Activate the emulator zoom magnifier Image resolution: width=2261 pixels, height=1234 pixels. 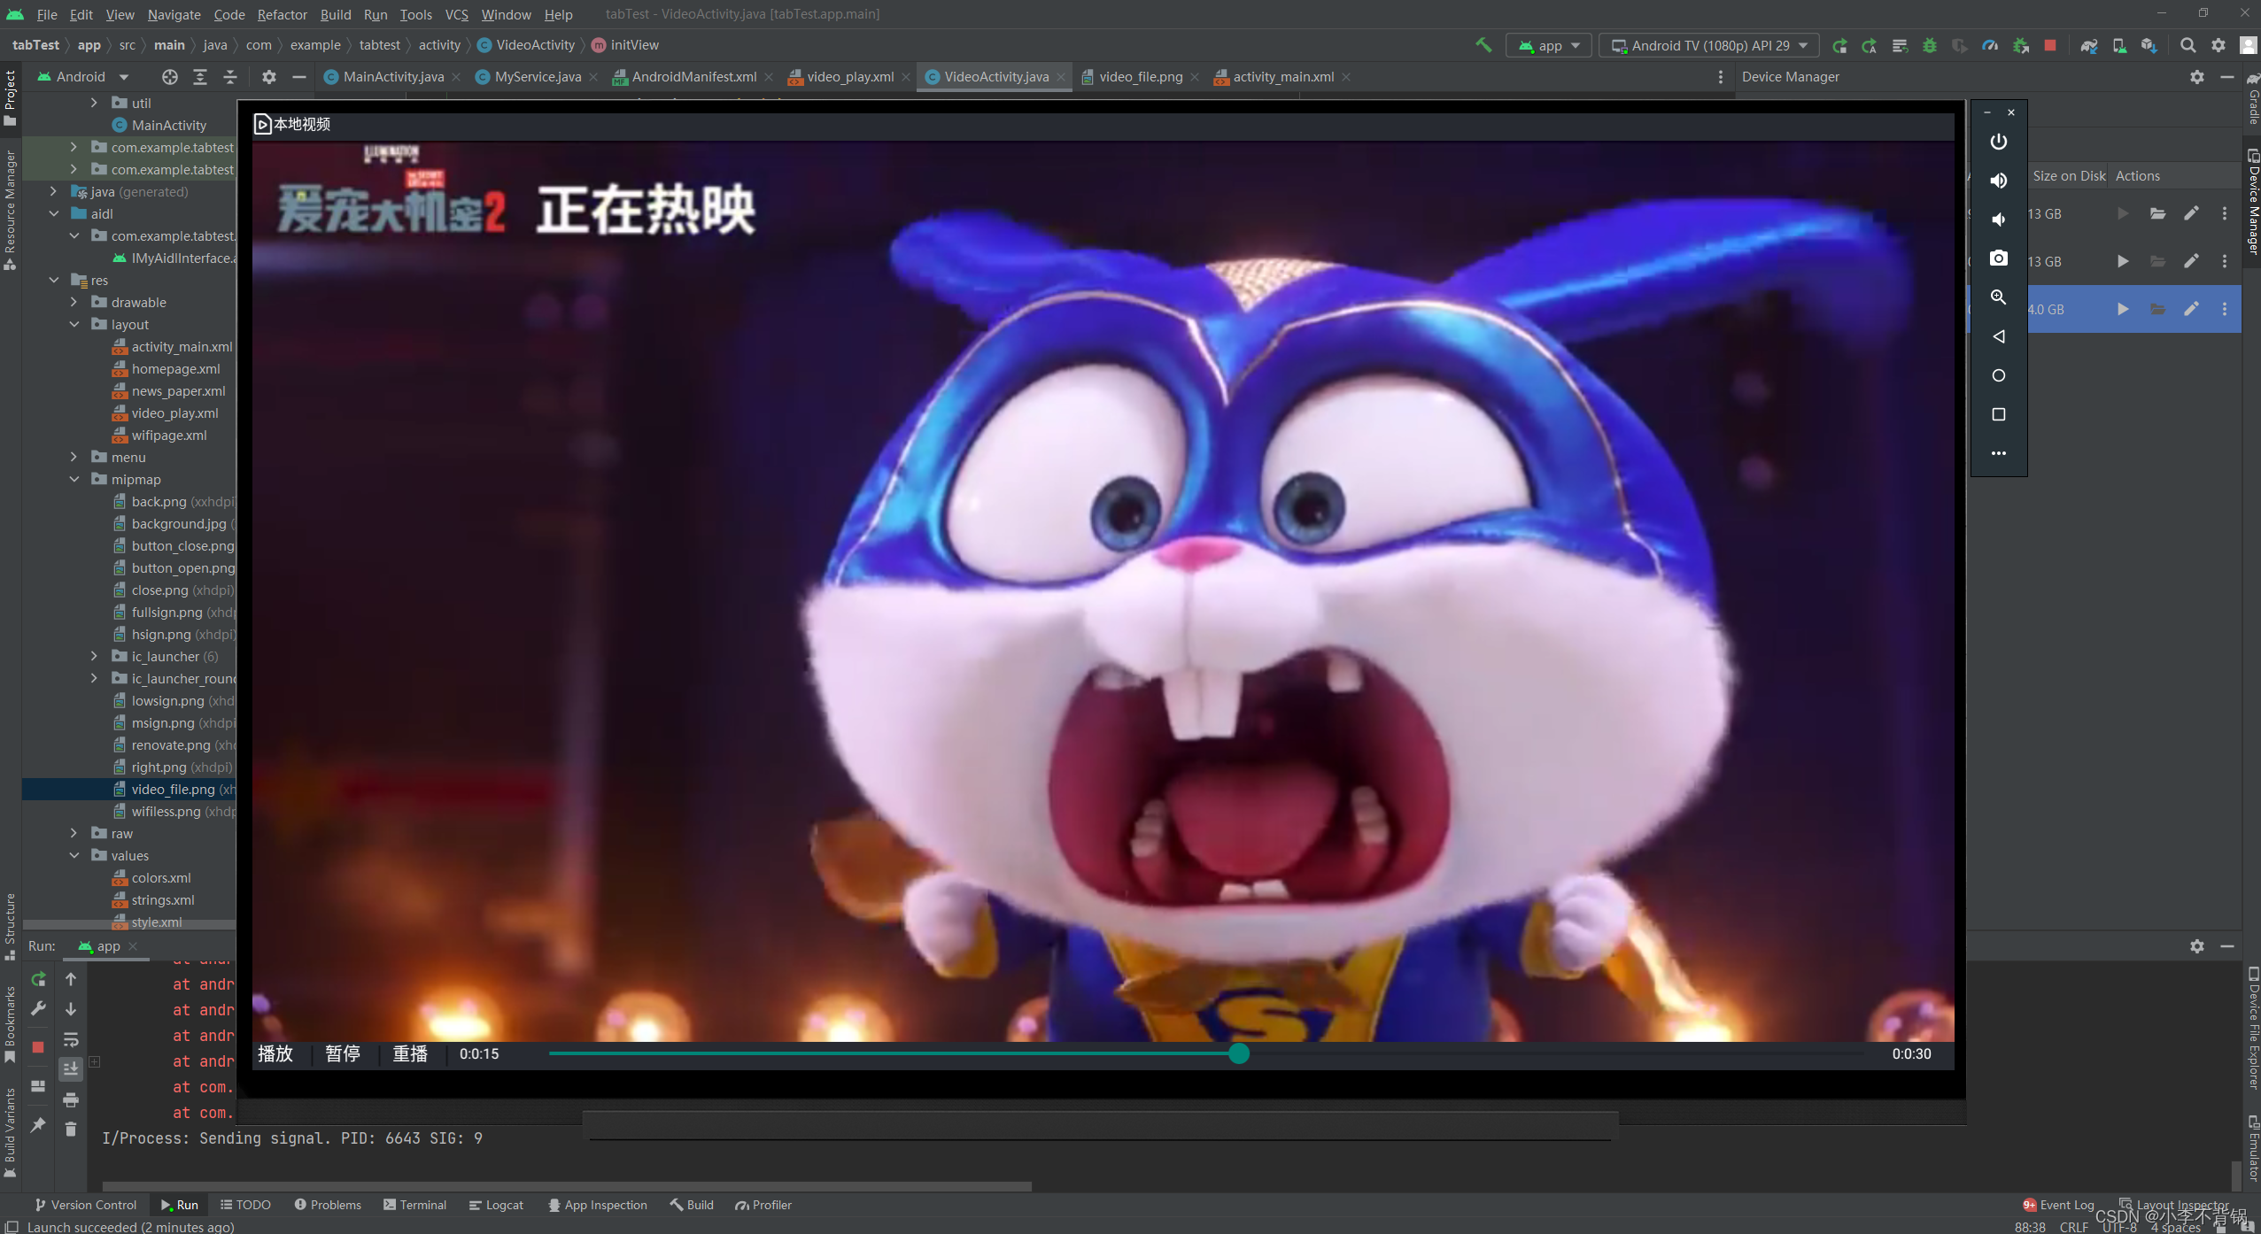pos(1998,297)
